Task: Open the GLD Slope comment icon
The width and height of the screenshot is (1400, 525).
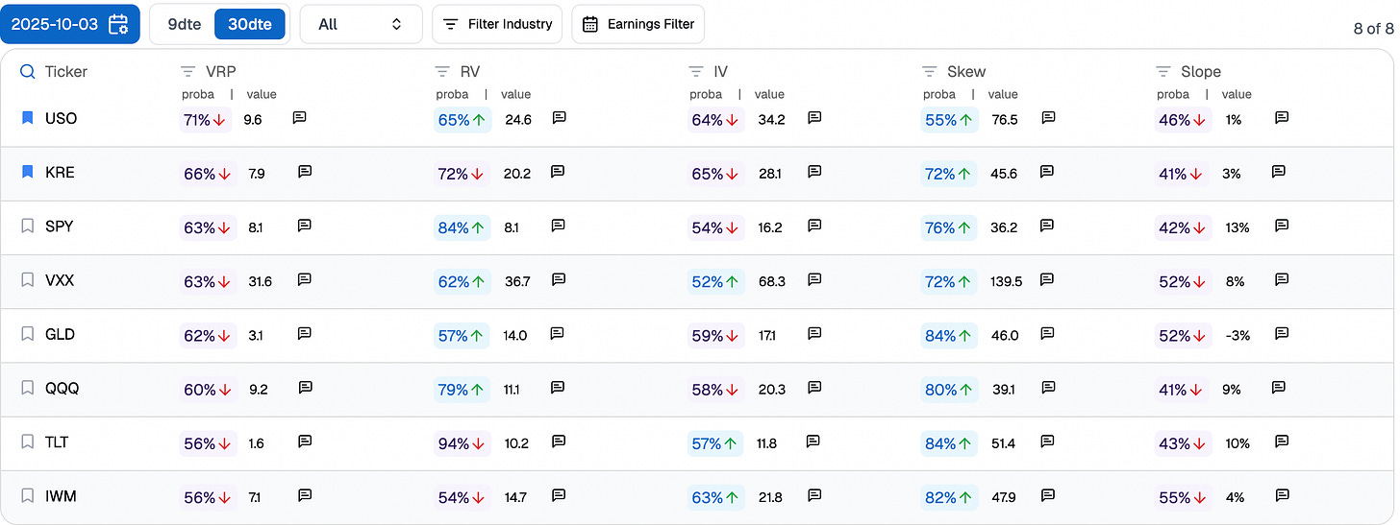Action: (1282, 333)
